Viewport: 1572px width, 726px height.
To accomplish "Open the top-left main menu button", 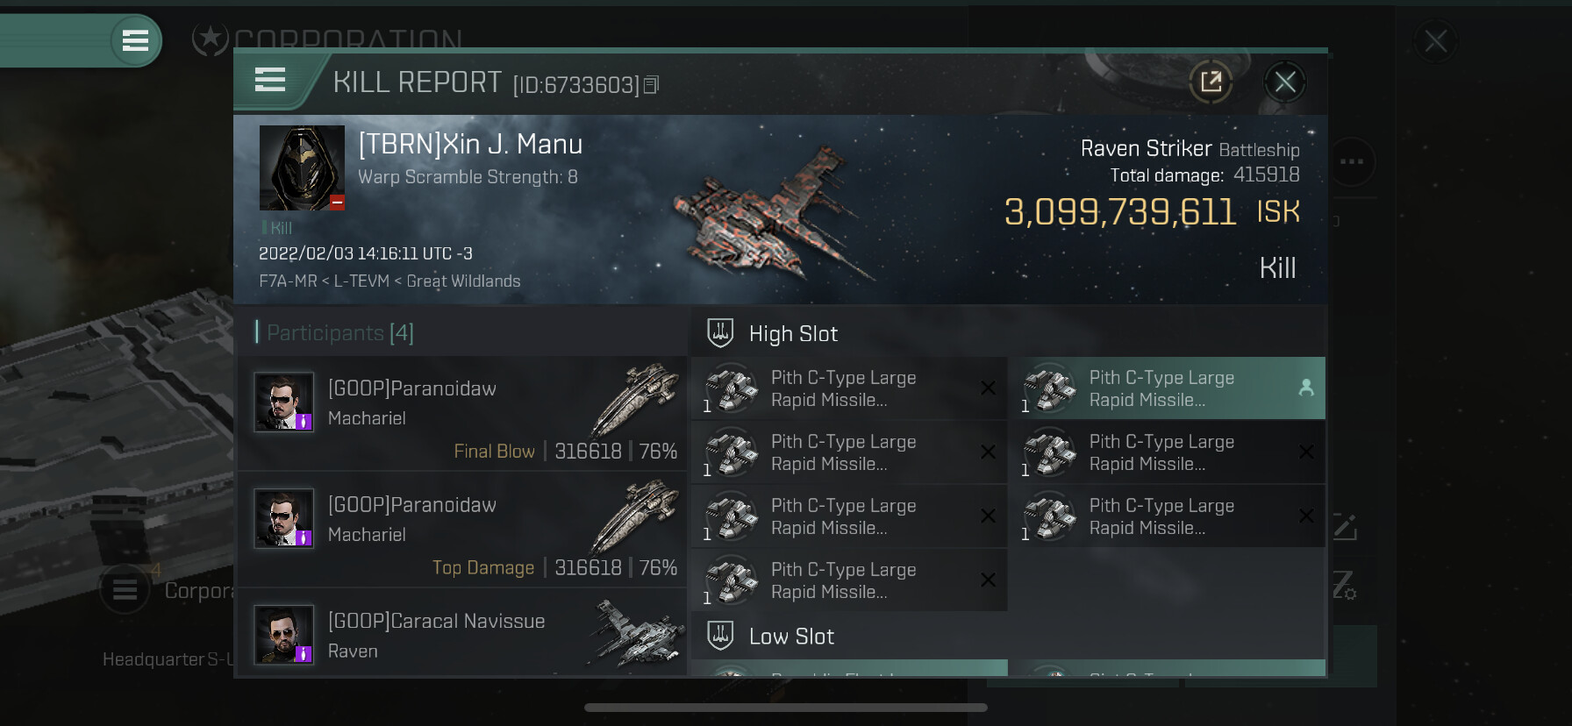I will [135, 40].
